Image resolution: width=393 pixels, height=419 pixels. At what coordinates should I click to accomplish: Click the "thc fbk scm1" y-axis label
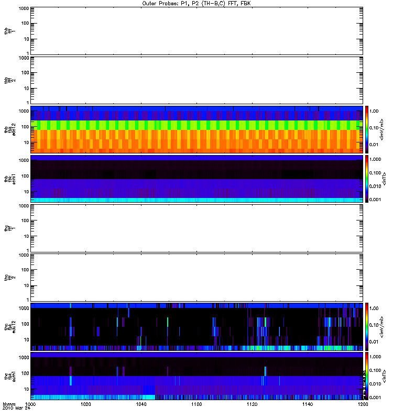pos(10,376)
